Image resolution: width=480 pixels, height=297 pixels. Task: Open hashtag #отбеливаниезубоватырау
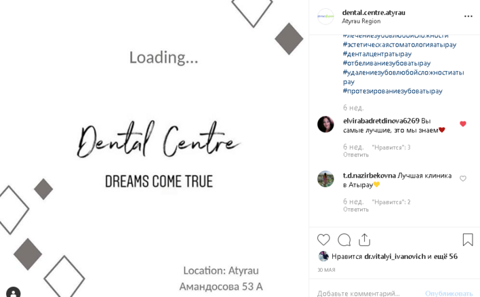386,63
